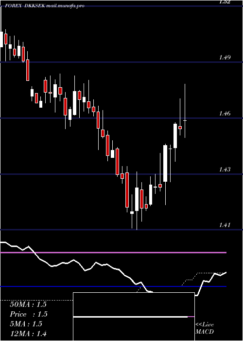The height and width of the screenshot is (341, 243).
Task: Click the '<<Live MACD' label
Action: (205, 328)
